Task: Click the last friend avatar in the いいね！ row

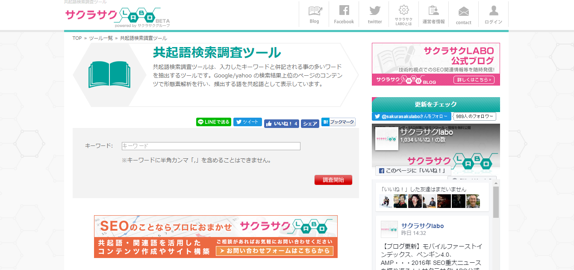Action: [473, 201]
